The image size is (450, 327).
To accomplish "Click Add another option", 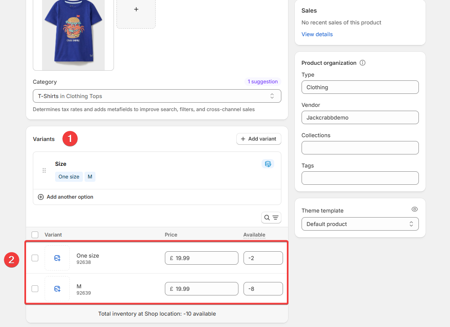I will pyautogui.click(x=66, y=197).
